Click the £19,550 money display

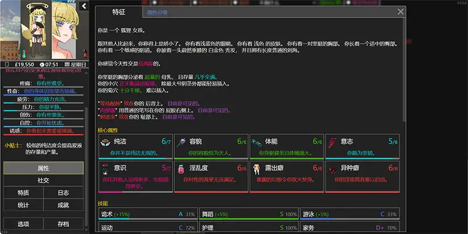point(24,65)
